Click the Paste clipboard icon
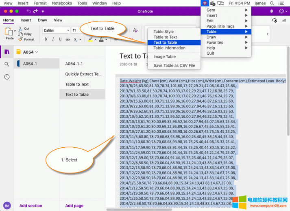Screen dimensions: 290x211 (9, 31)
